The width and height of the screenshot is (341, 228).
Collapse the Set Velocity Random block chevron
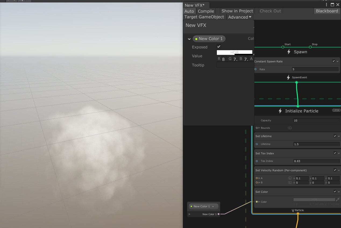339,170
